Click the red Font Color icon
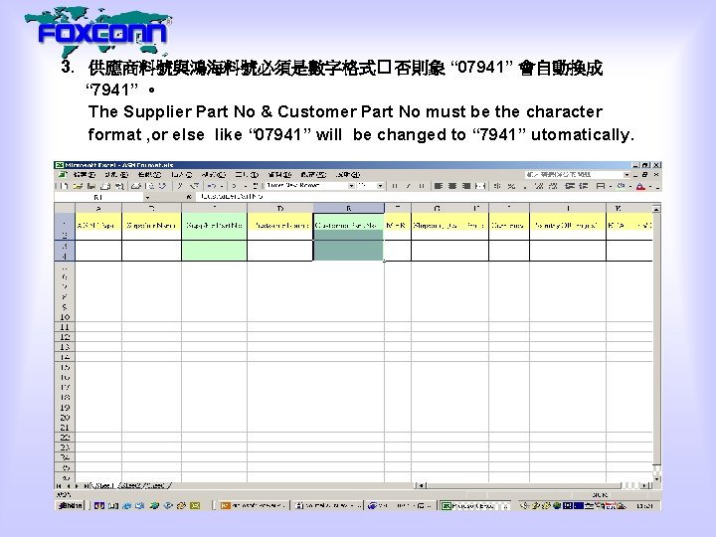 click(640, 186)
